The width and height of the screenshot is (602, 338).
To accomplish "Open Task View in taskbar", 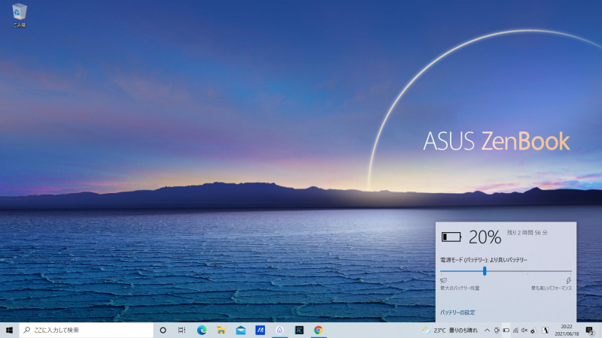I will click(182, 330).
